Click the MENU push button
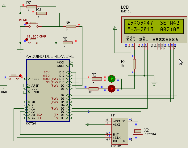Screen dimensions: 188x148 click(x=33, y=25)
